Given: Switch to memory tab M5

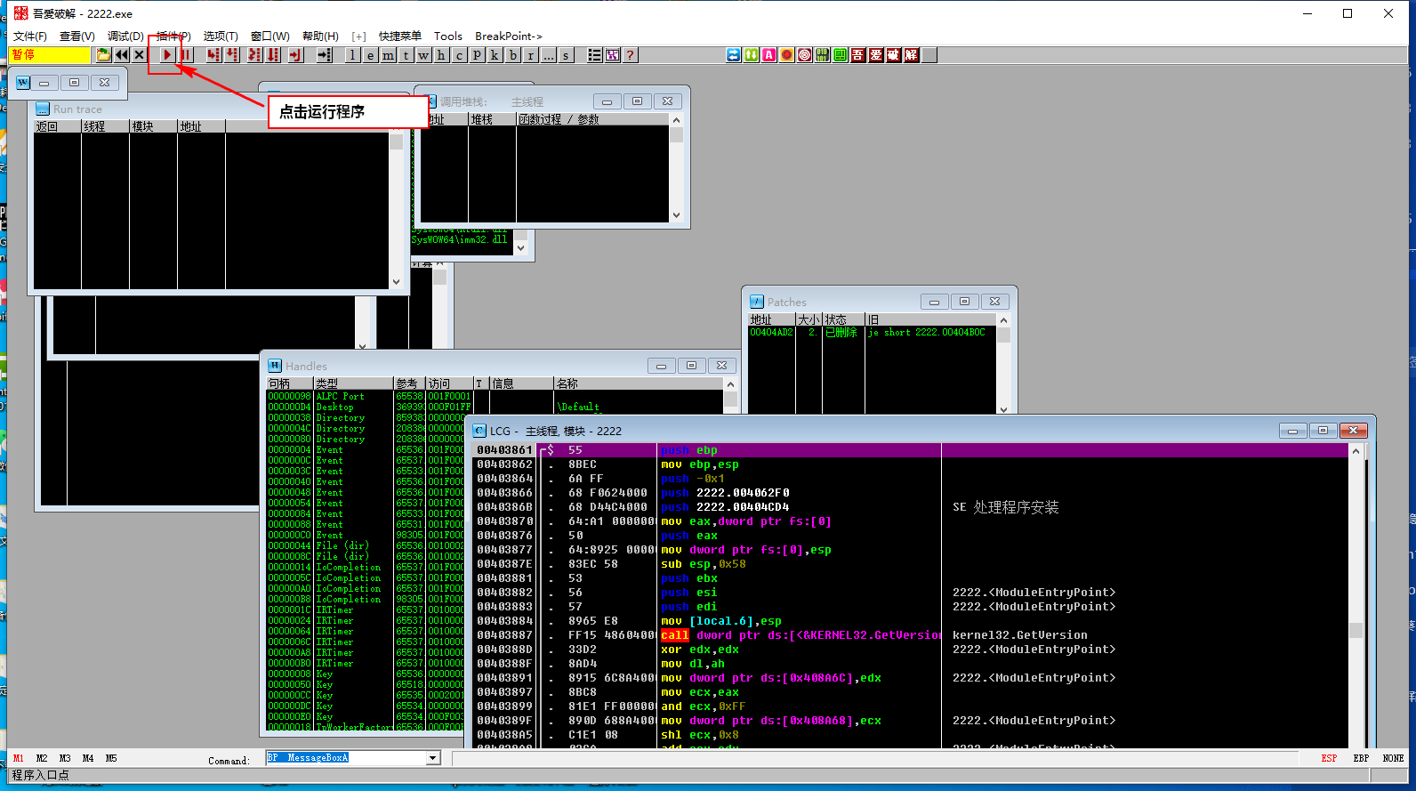Looking at the screenshot, I should 111,759.
